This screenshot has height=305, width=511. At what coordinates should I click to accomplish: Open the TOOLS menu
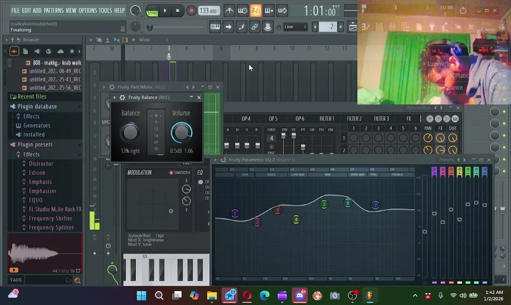(105, 10)
